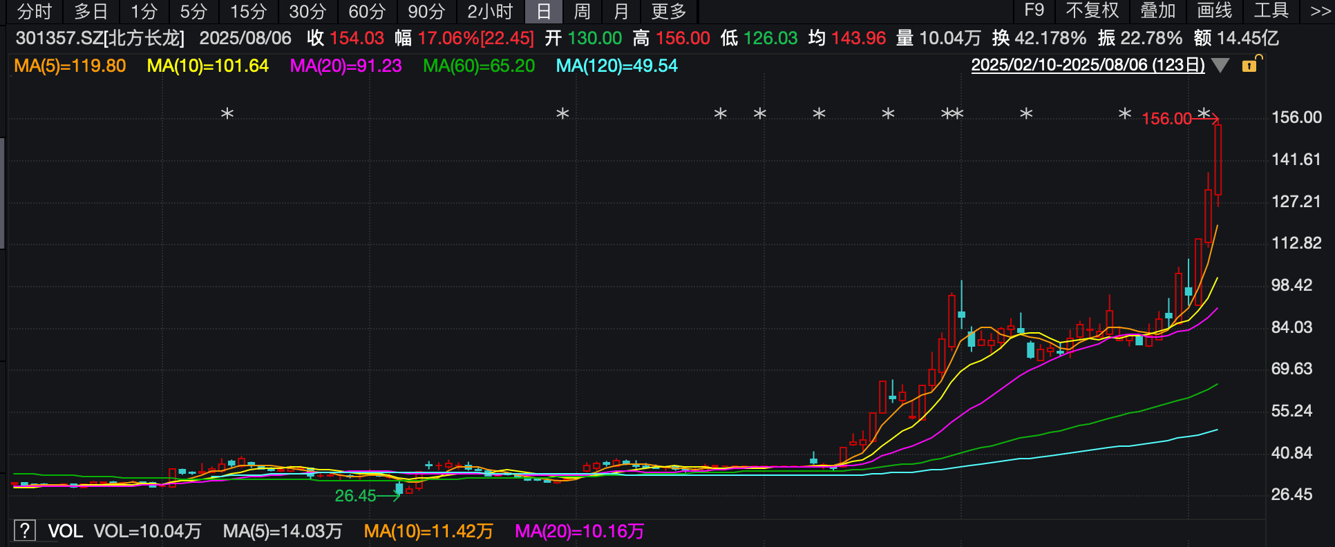This screenshot has height=547, width=1335.
Task: Select the 15分 period tab
Action: 248,11
